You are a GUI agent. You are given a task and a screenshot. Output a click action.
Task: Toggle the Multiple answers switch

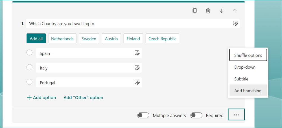pos(143,115)
